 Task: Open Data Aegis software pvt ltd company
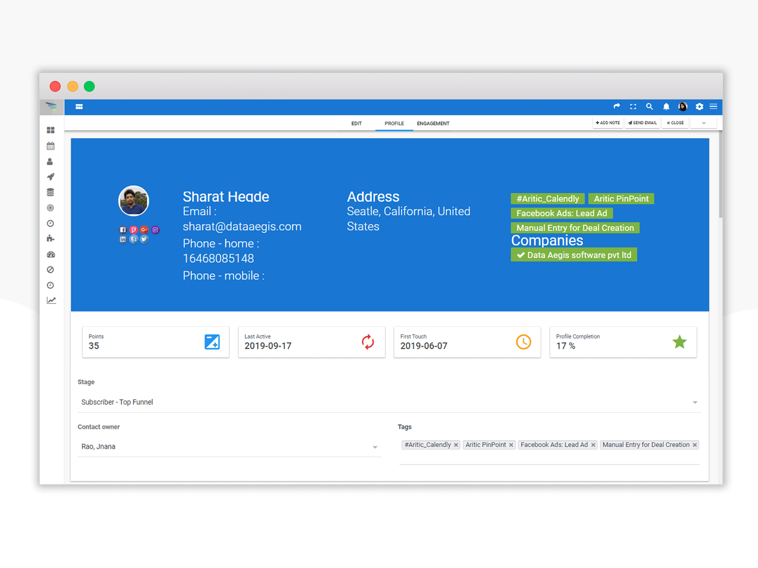(x=574, y=255)
